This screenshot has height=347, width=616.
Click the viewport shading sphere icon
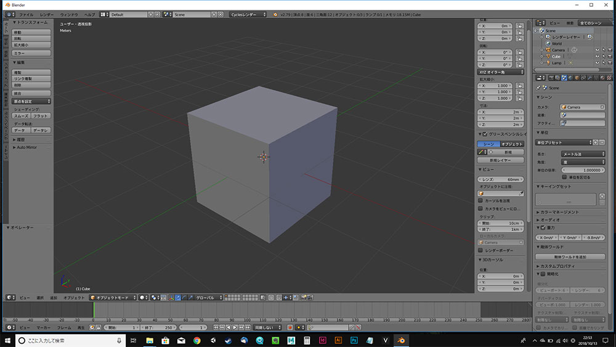pyautogui.click(x=144, y=298)
